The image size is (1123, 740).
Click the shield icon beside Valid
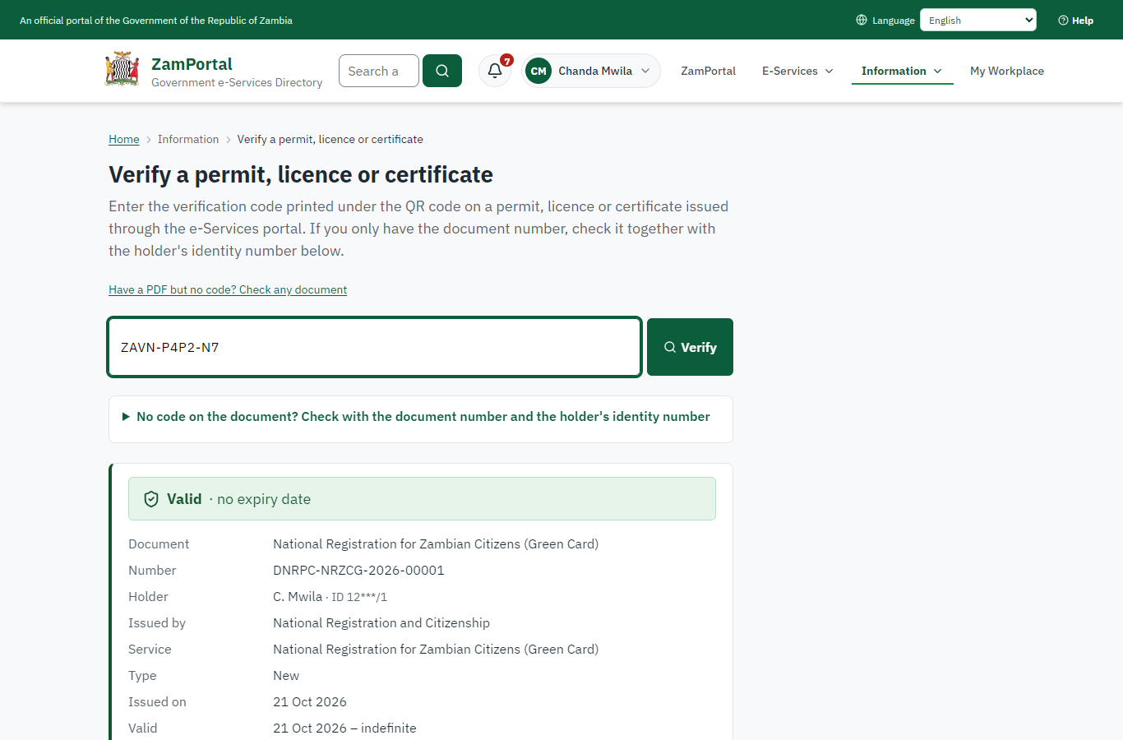click(x=151, y=499)
